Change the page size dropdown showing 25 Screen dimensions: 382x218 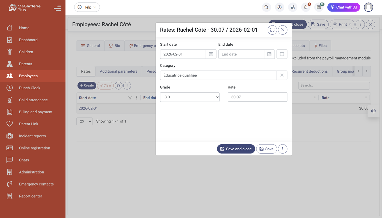[84, 121]
